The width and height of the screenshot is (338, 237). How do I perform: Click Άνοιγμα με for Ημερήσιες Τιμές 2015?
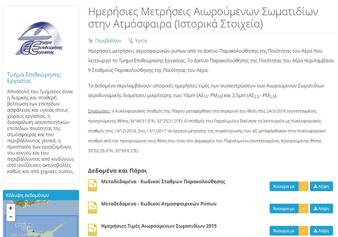click(284, 231)
